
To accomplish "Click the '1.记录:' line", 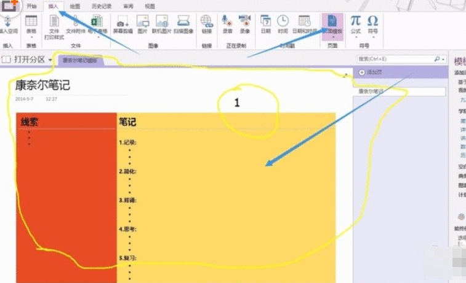I will 127,142.
